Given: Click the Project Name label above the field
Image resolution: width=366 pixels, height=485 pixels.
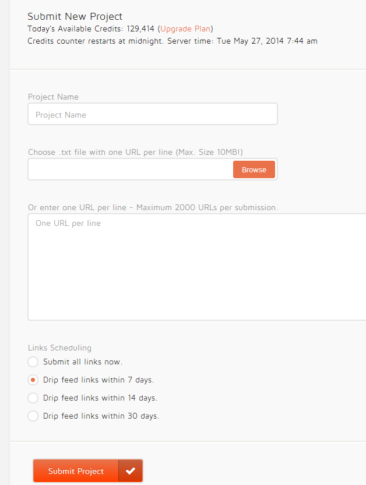Looking at the screenshot, I should tap(53, 97).
